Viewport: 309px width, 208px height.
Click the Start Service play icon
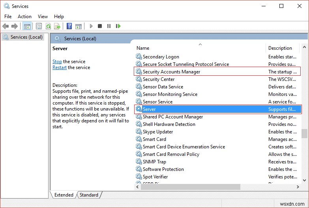(x=91, y=26)
